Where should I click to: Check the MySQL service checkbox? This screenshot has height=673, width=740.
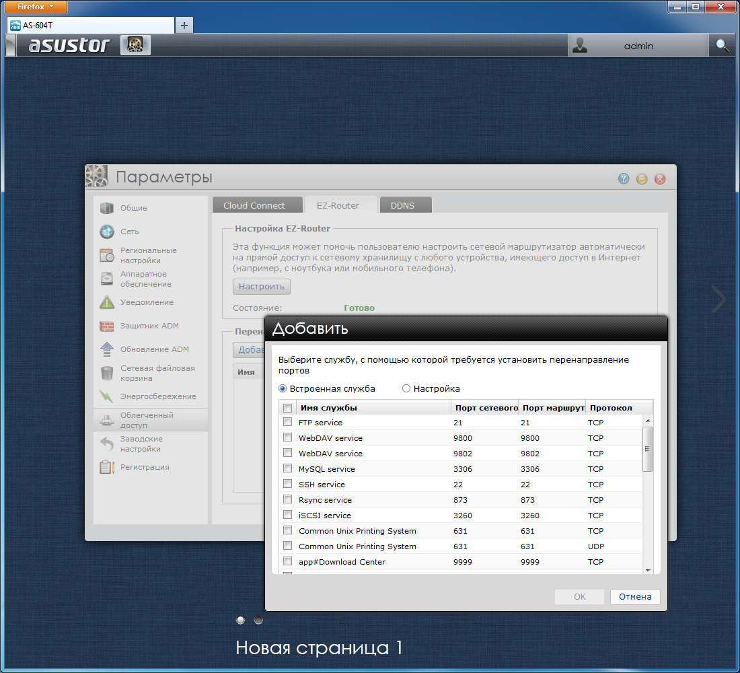point(287,468)
